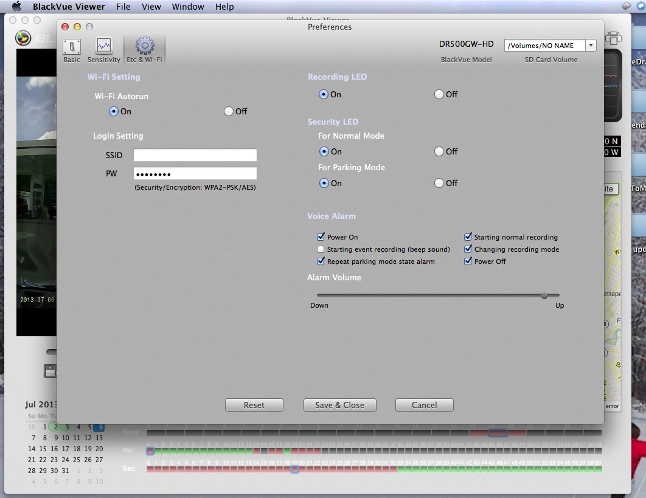Viewport: 646px width, 498px height.
Task: Toggle Changing recording mode alarm
Action: [468, 249]
